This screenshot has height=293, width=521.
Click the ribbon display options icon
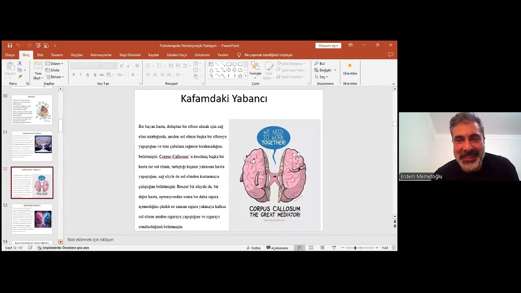pos(350,45)
